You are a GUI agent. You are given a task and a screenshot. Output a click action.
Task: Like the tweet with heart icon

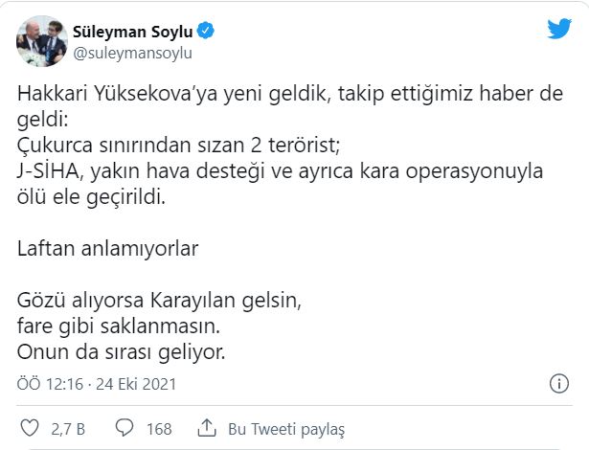29,427
